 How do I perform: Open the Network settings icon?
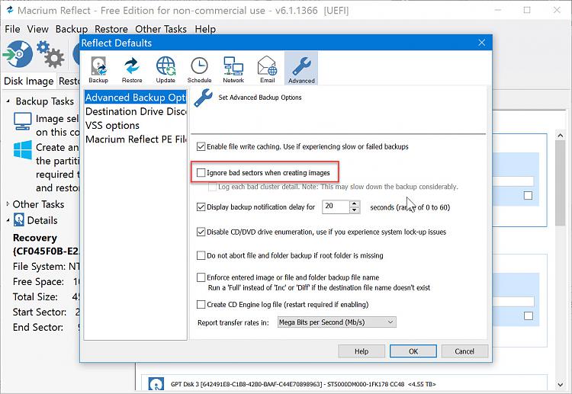pos(233,69)
